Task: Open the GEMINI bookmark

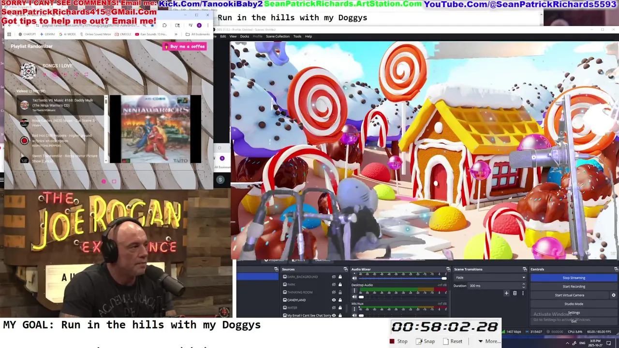Action: [47, 34]
